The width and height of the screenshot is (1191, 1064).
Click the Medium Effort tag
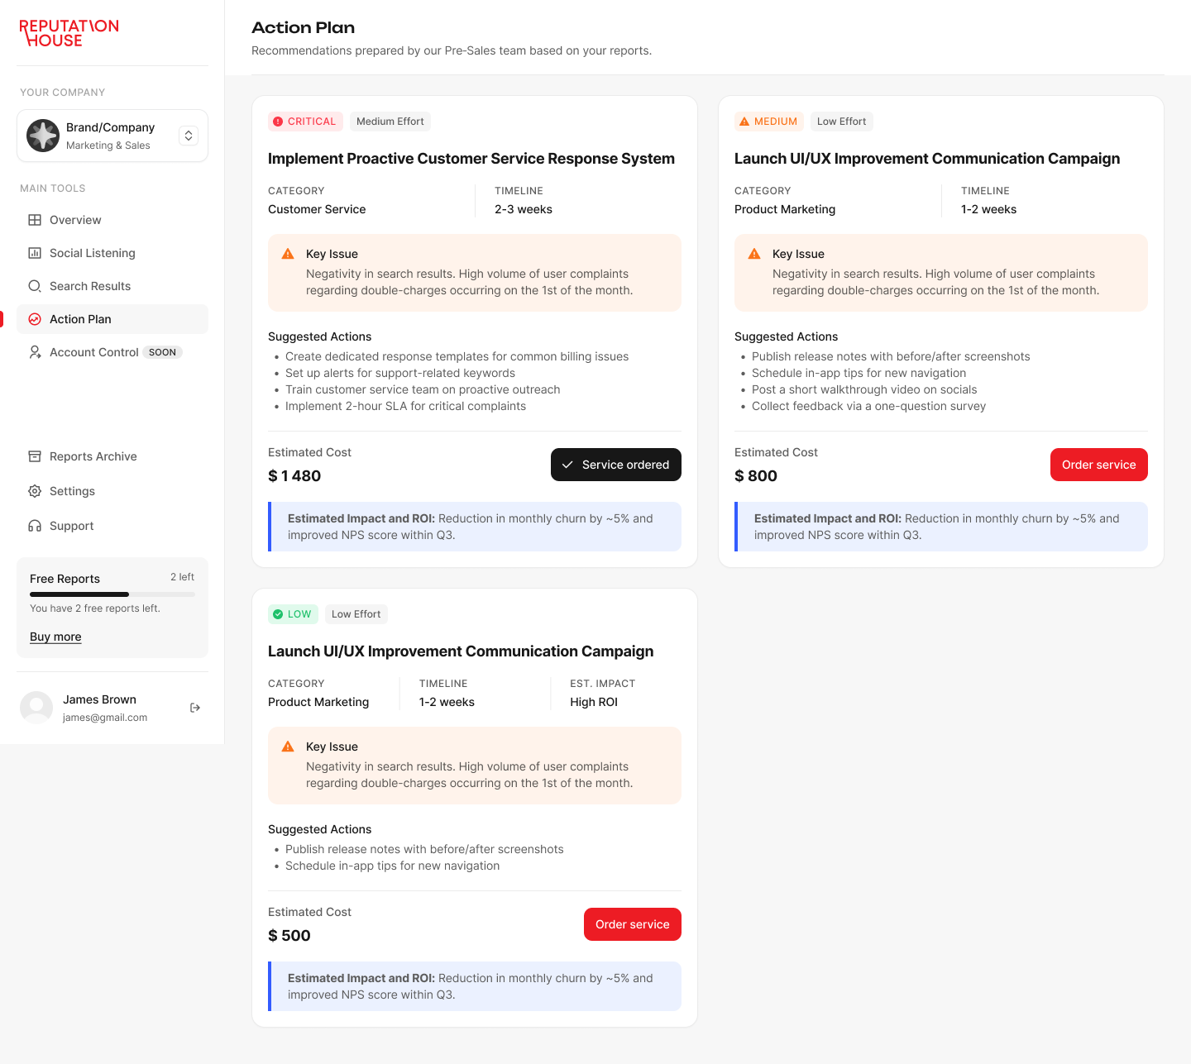(x=390, y=122)
